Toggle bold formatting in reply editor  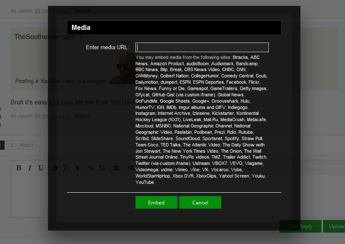pyautogui.click(x=19, y=168)
